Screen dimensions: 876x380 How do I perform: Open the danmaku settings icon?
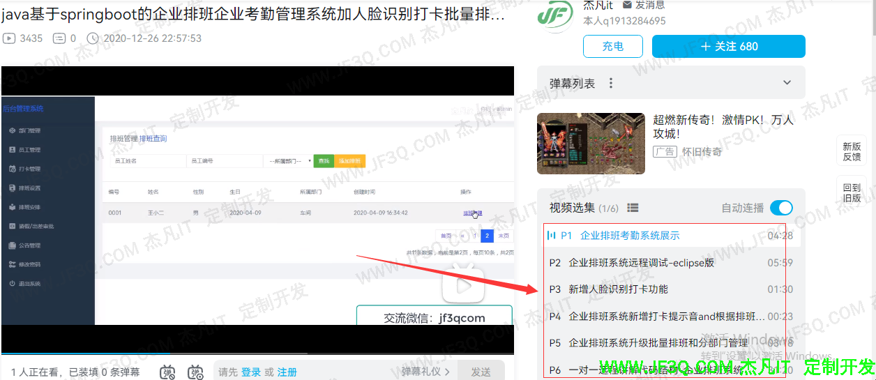pyautogui.click(x=195, y=372)
